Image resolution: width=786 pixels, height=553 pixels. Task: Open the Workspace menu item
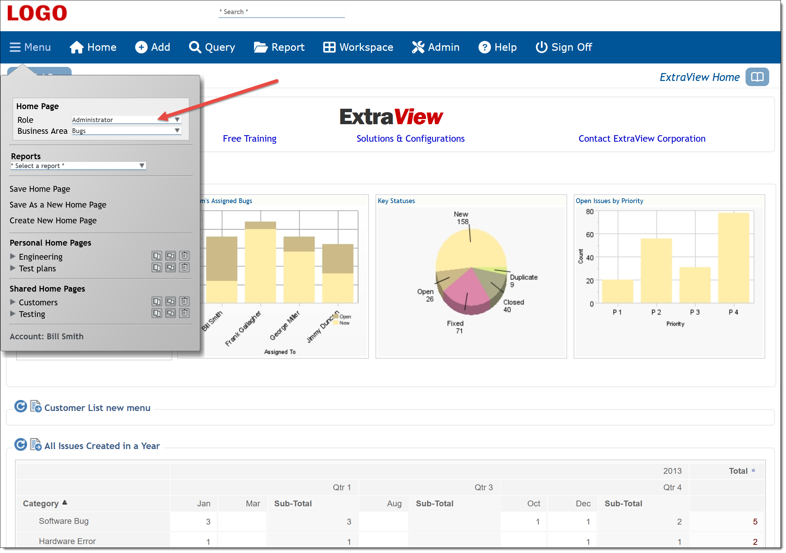pyautogui.click(x=358, y=47)
